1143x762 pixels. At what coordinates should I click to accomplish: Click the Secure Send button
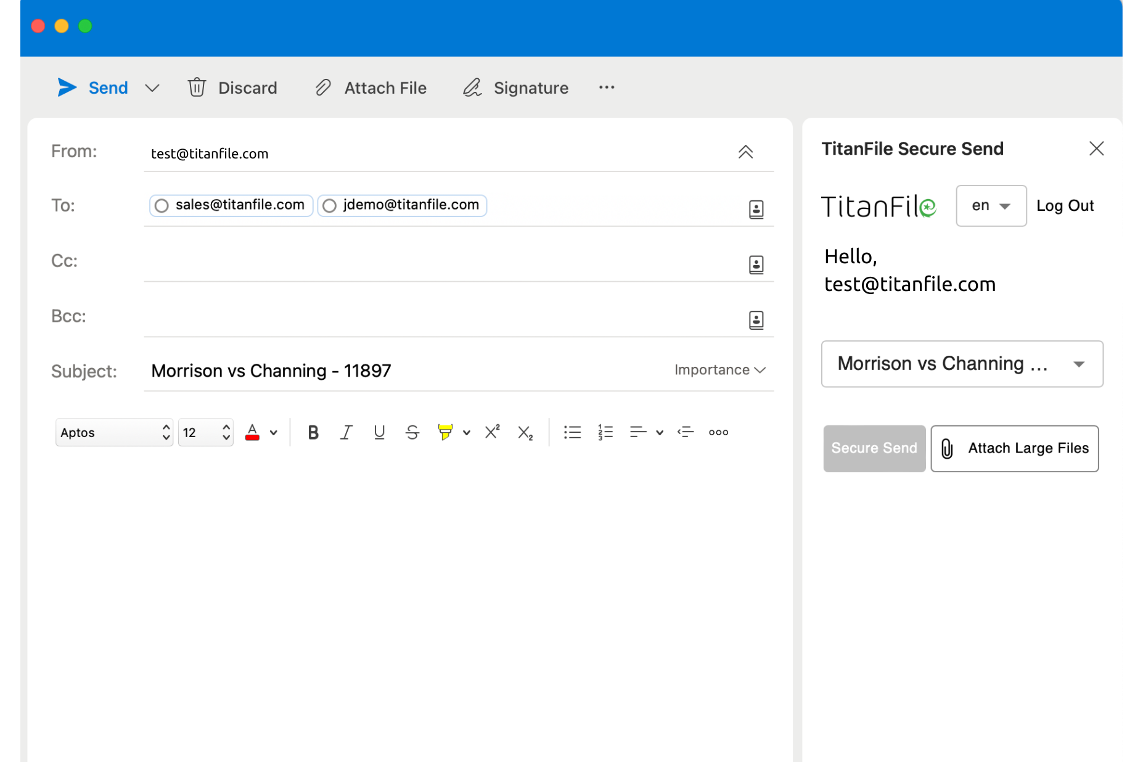click(874, 448)
